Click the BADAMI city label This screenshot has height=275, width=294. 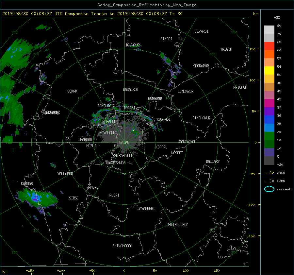pyautogui.click(x=129, y=108)
